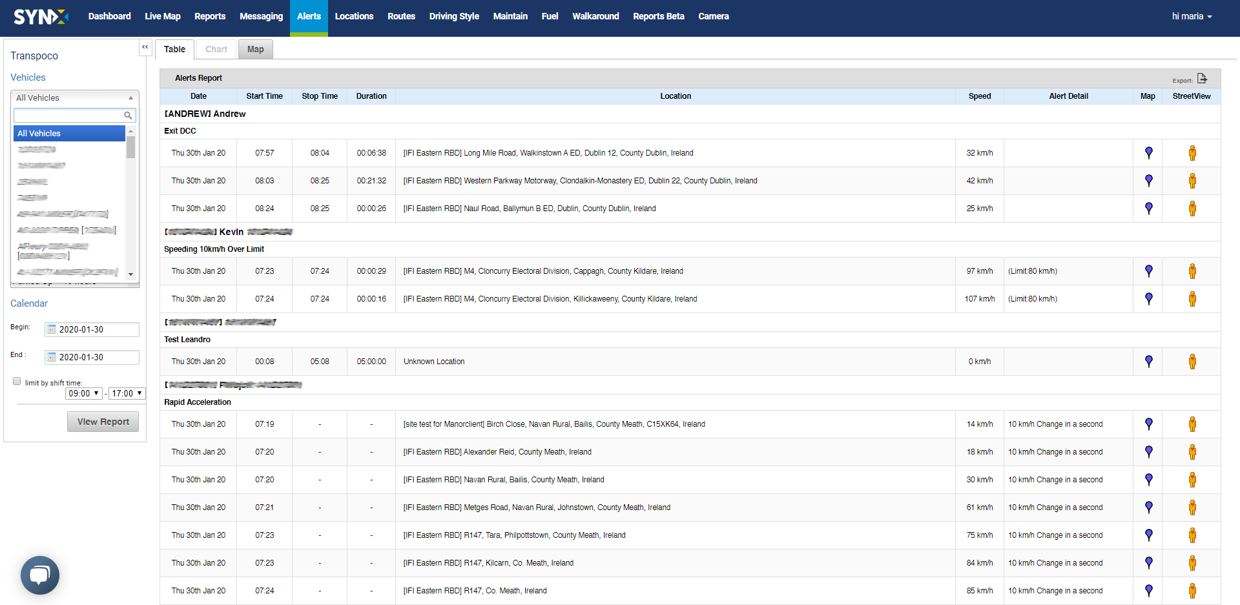The width and height of the screenshot is (1240, 605).
Task: Open the Begin date calendar picker
Action: [52, 329]
